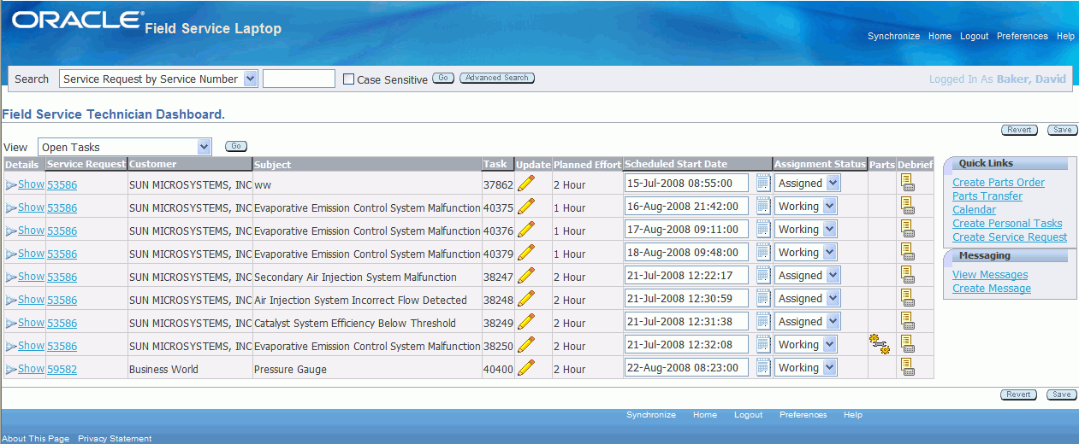The image size is (1079, 444).
Task: Click the bottom Save button
Action: 1062,394
